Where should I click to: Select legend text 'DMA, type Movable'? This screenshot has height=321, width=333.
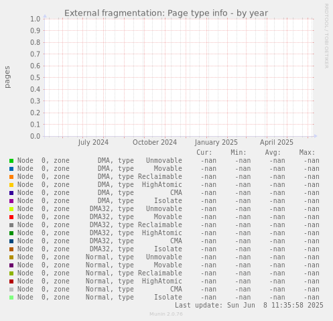140,169
